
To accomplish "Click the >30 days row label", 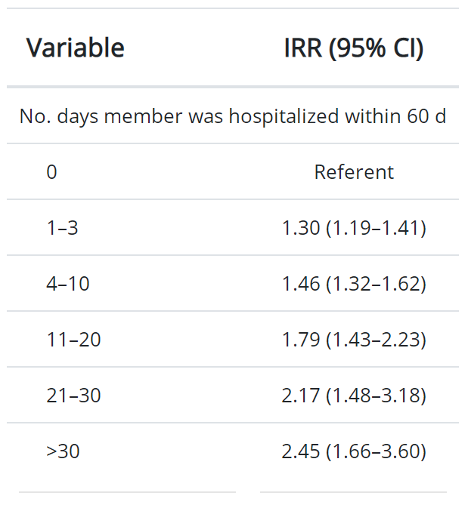I will click(63, 451).
